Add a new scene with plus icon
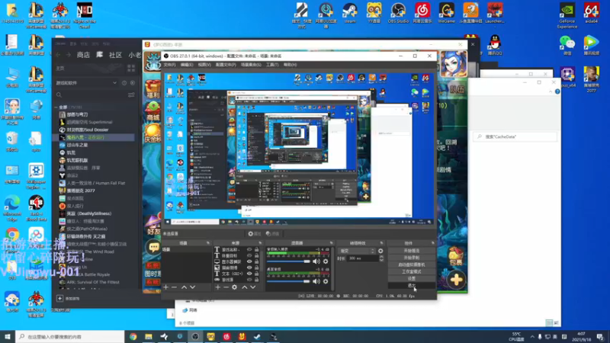 coord(166,287)
